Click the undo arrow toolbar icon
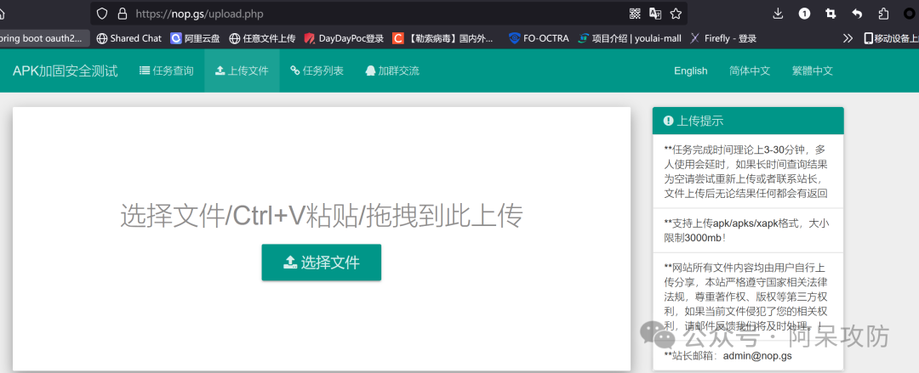919x373 pixels. pyautogui.click(x=857, y=14)
